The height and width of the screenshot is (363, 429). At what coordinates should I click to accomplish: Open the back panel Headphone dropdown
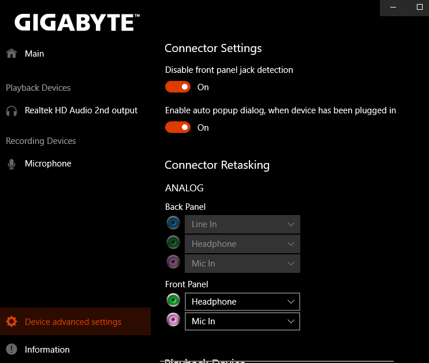243,244
